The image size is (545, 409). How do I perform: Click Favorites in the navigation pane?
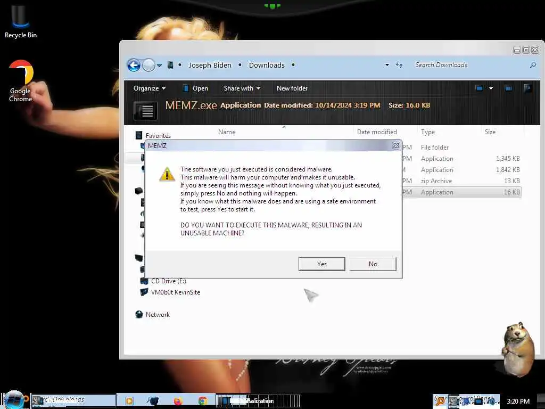pyautogui.click(x=158, y=136)
